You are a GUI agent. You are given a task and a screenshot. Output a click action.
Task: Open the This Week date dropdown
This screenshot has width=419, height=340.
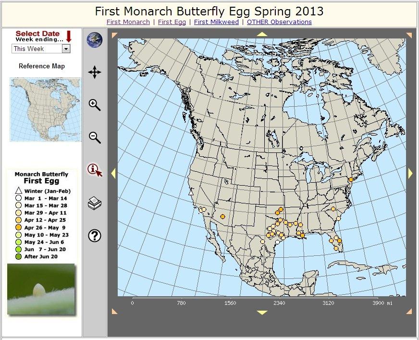coord(41,49)
